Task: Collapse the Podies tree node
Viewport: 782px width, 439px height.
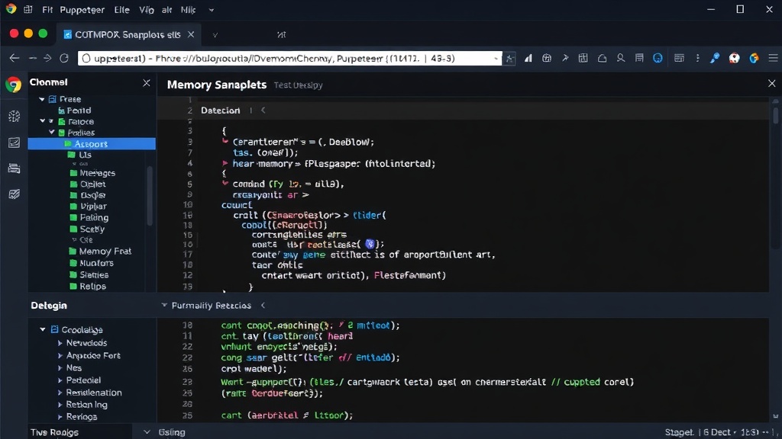Action: (52, 133)
